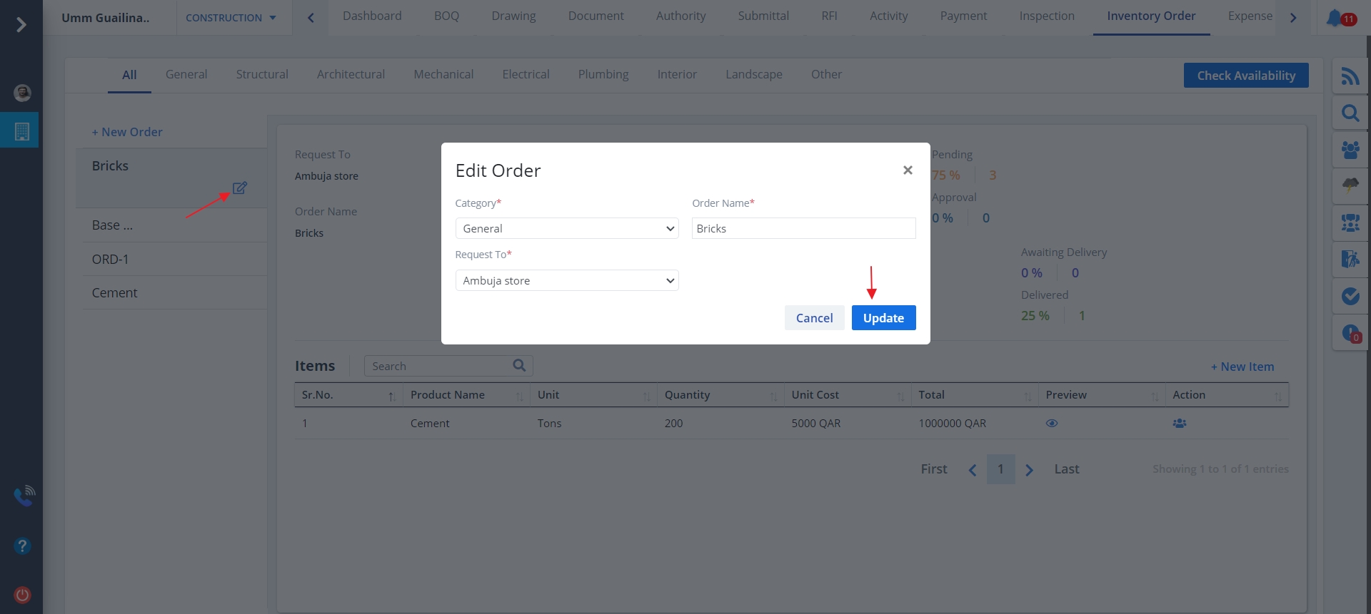Open the notifications bell icon
1371x614 pixels.
pyautogui.click(x=1334, y=18)
